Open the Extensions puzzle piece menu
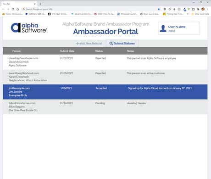Screen dimensions: 211x179 click(x=198, y=9)
